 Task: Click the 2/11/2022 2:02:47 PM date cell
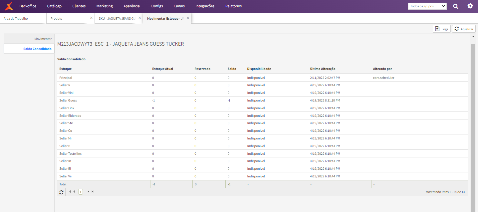pos(325,78)
